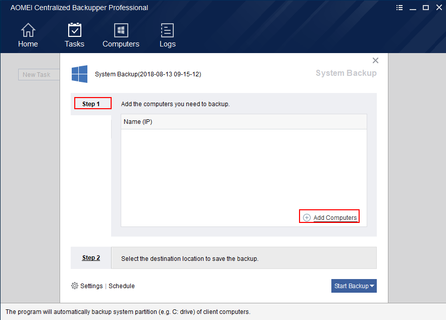Select the Step 1 tab
This screenshot has width=446, height=320.
tap(91, 104)
